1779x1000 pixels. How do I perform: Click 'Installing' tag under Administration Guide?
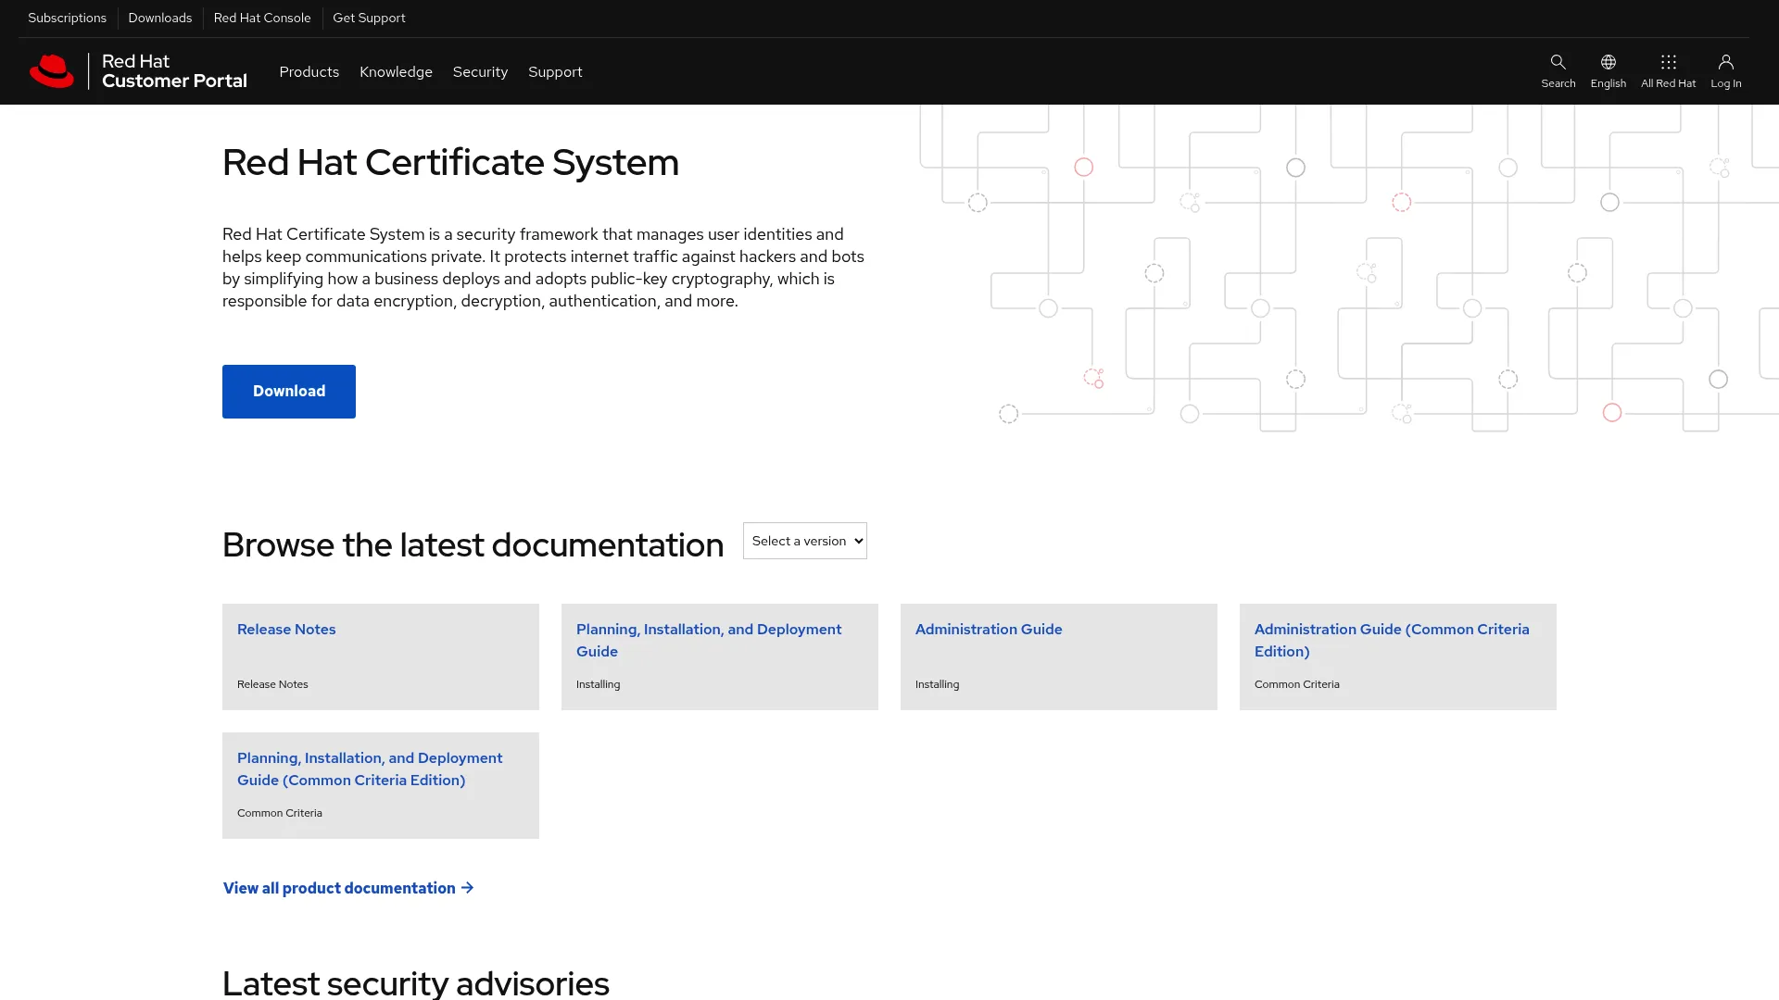(937, 684)
